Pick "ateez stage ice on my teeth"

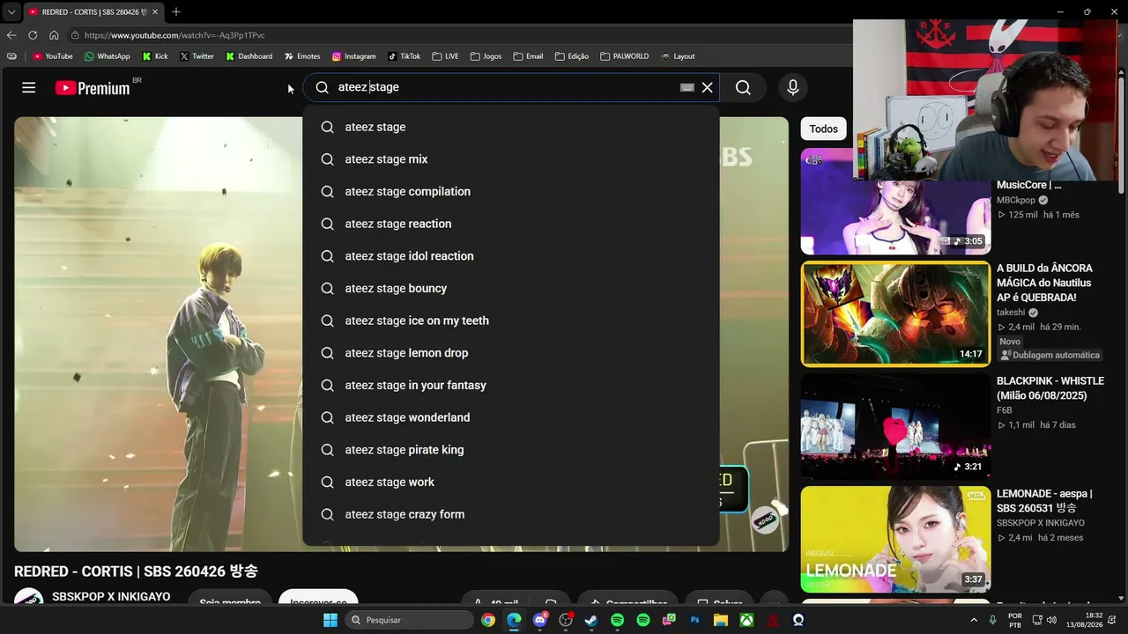coord(511,321)
